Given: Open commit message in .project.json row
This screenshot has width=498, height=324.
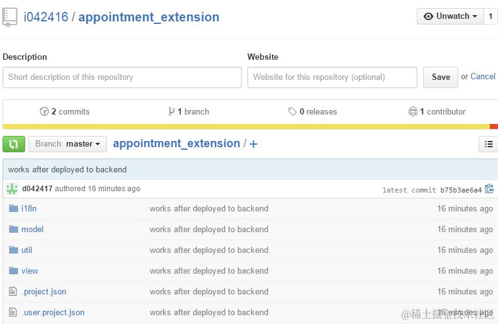Looking at the screenshot, I should [x=209, y=292].
